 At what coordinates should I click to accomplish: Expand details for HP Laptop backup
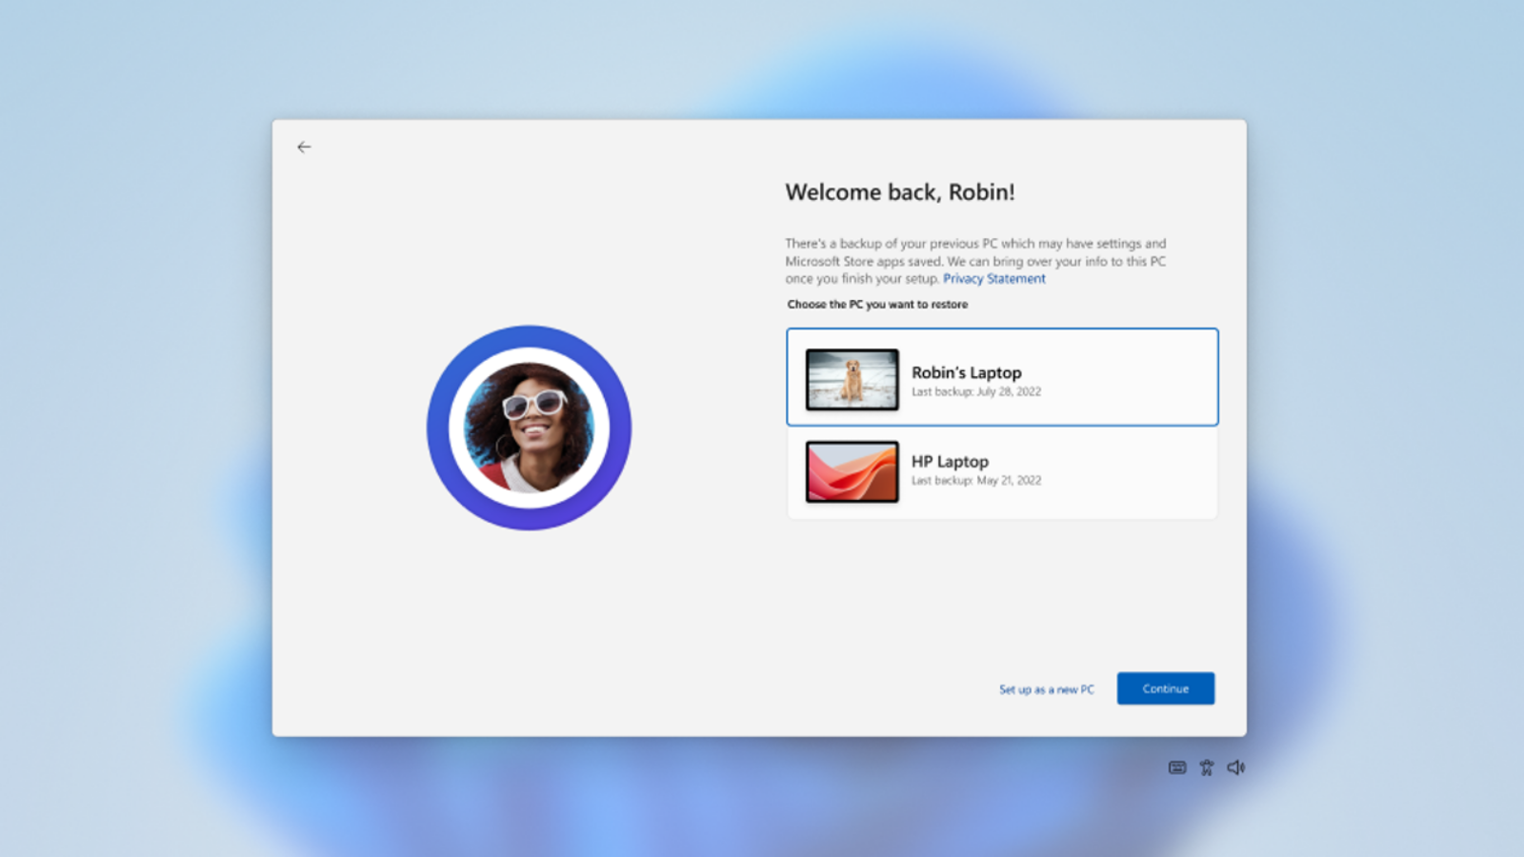pos(1002,471)
